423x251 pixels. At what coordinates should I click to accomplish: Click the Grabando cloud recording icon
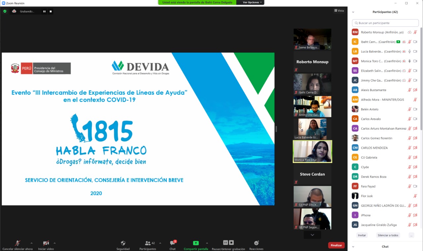(x=14, y=11)
